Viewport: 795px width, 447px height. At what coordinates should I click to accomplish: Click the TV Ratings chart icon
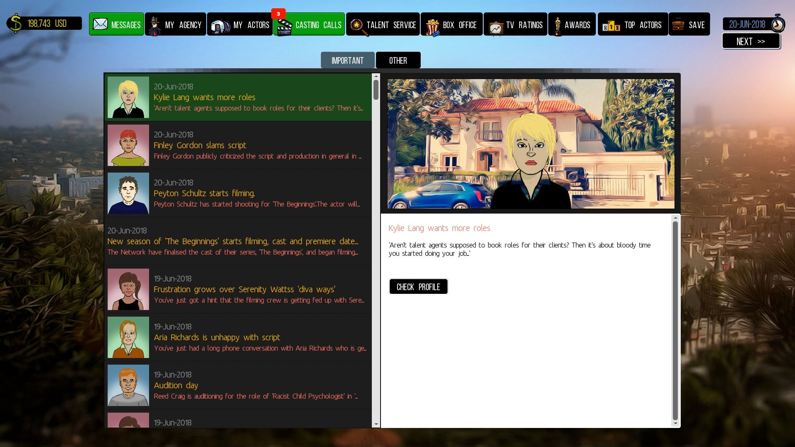[495, 27]
